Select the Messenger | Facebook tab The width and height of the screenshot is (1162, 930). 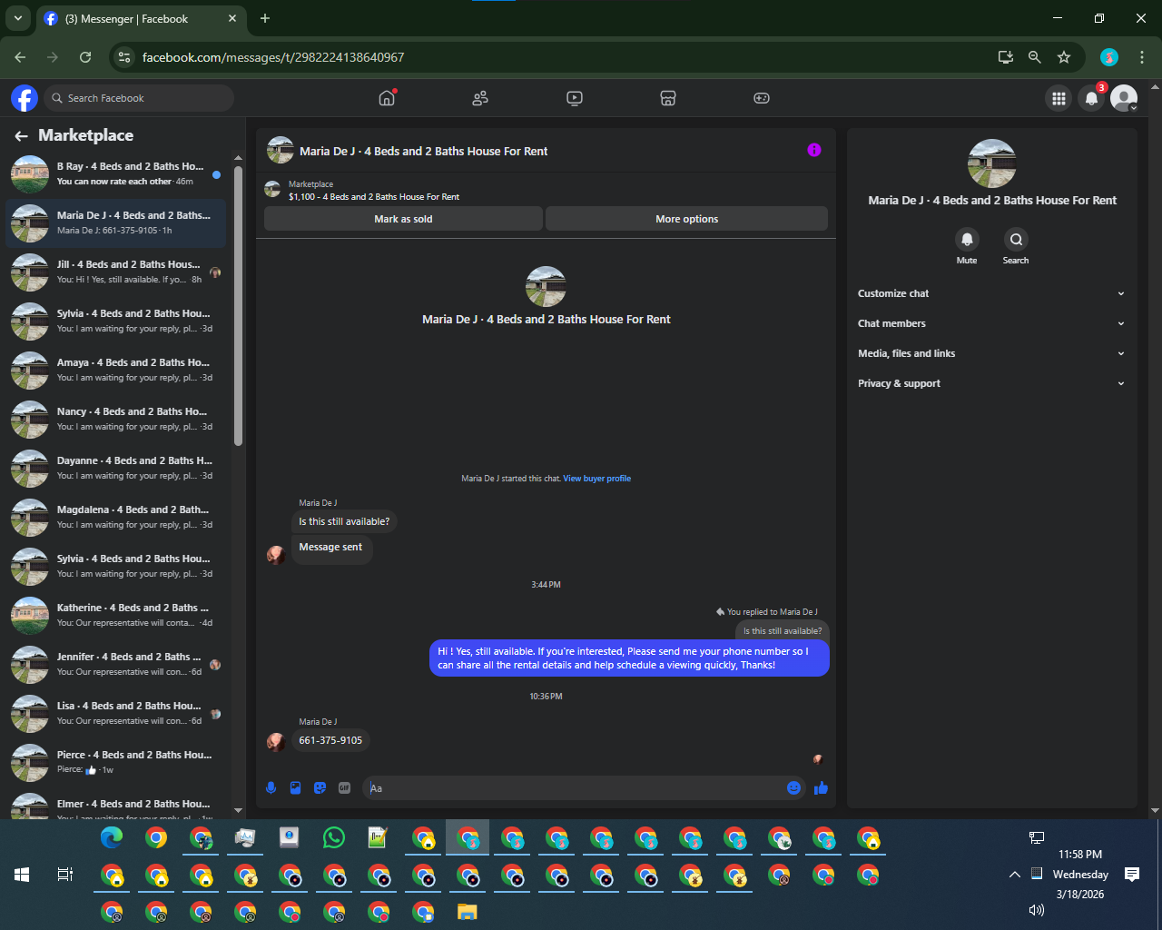tap(140, 19)
